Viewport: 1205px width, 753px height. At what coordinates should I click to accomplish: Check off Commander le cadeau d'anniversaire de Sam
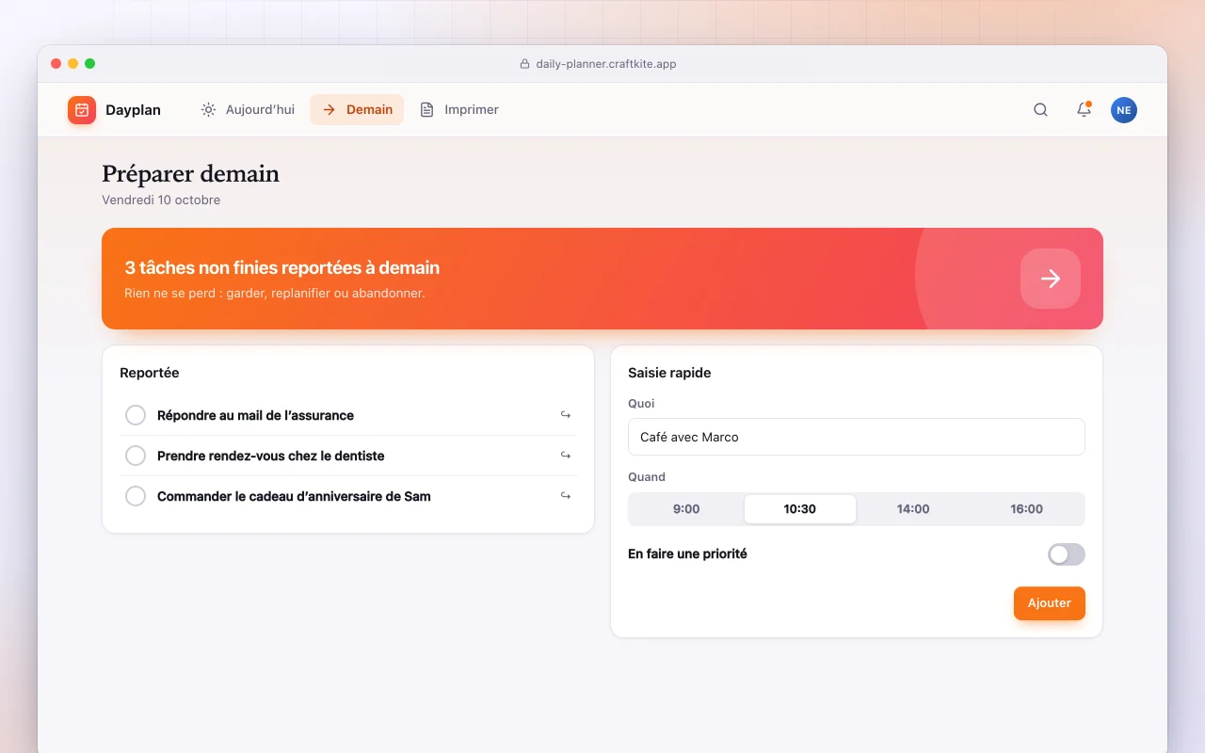click(x=136, y=496)
